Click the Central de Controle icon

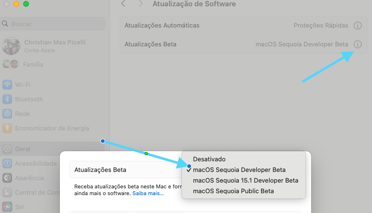[x=7, y=192]
